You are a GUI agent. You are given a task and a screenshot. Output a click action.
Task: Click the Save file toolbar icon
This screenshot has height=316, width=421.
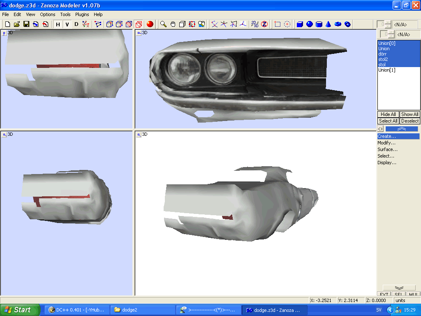[26, 24]
